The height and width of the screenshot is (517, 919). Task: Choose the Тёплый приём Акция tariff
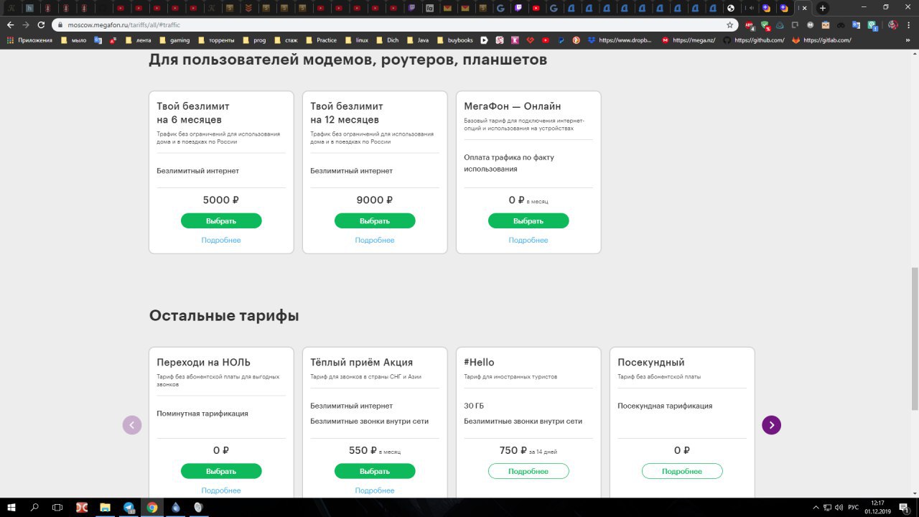click(x=375, y=471)
